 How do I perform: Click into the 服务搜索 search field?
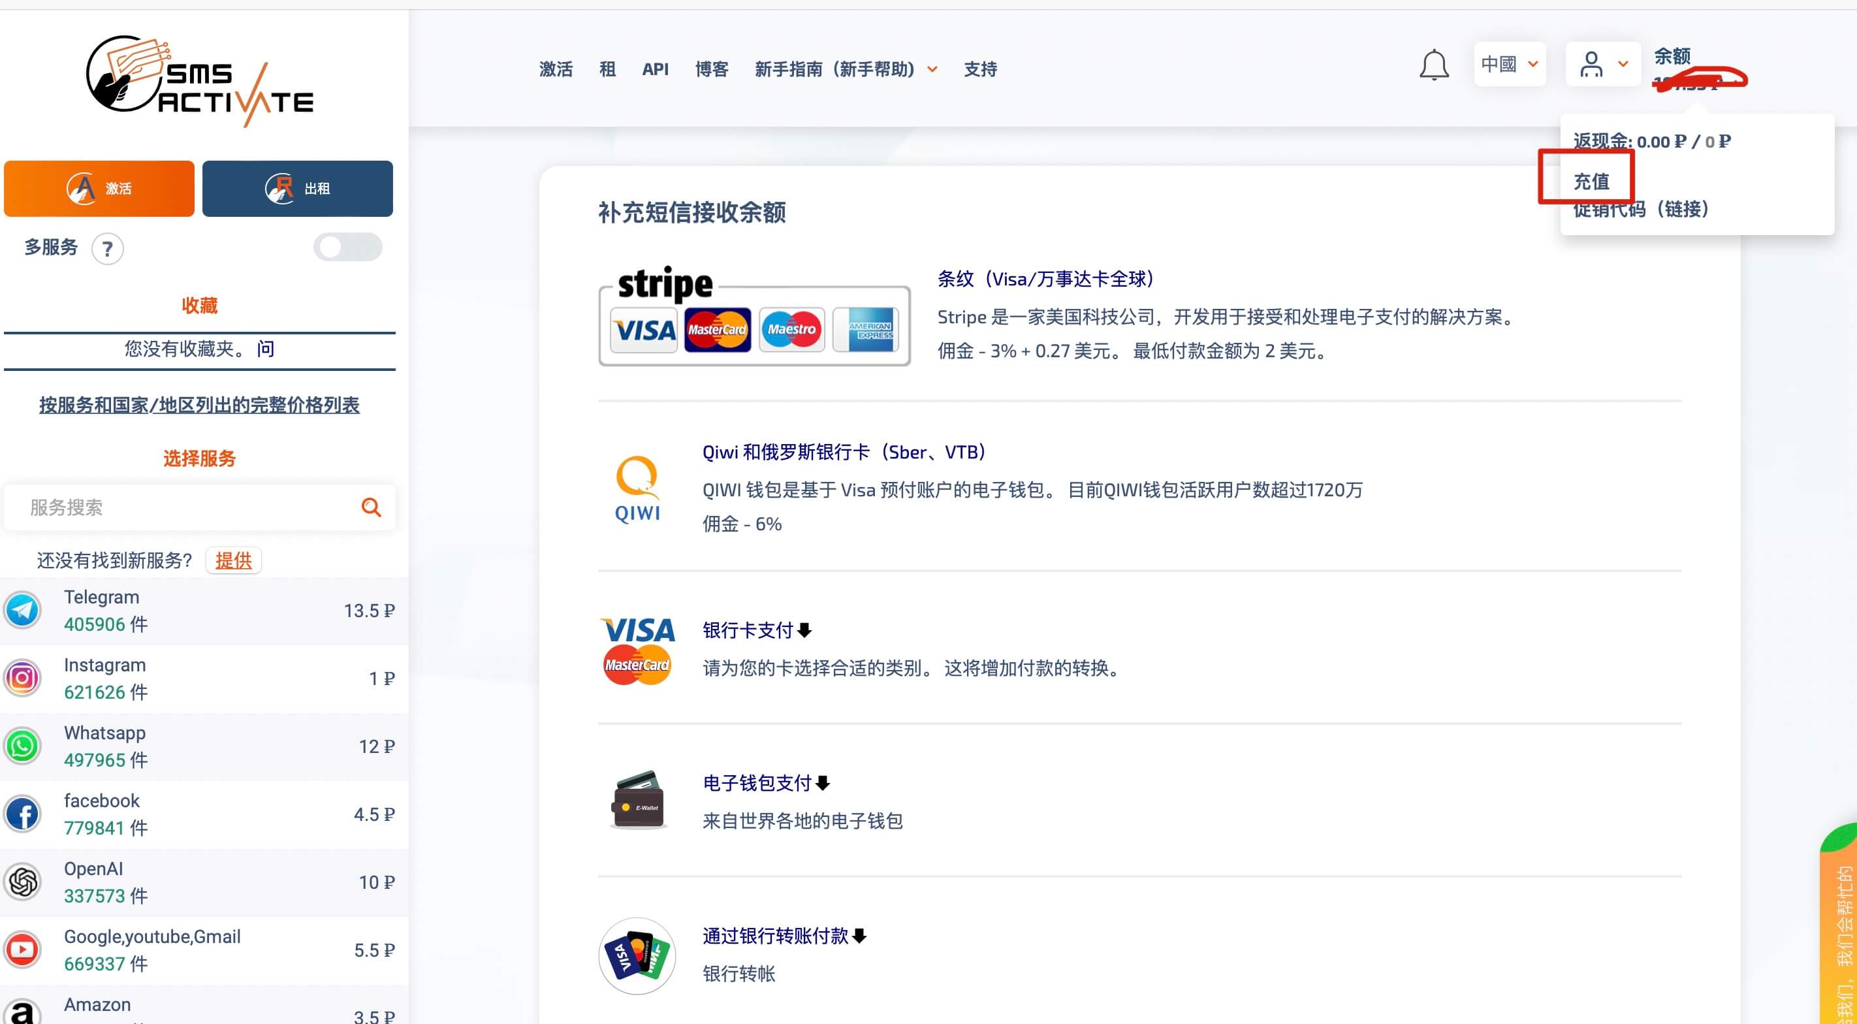click(200, 507)
